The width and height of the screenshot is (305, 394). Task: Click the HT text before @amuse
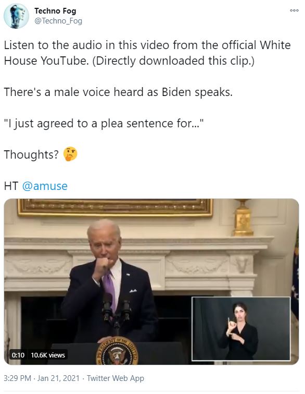[11, 186]
